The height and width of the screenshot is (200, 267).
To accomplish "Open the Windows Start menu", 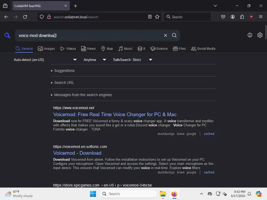I will (93, 194).
